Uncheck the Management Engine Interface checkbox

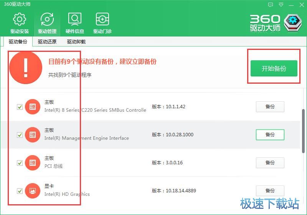(20, 135)
